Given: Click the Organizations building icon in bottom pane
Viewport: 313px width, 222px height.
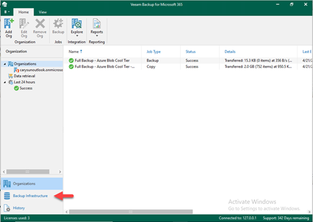Looking at the screenshot, I should click(7, 184).
